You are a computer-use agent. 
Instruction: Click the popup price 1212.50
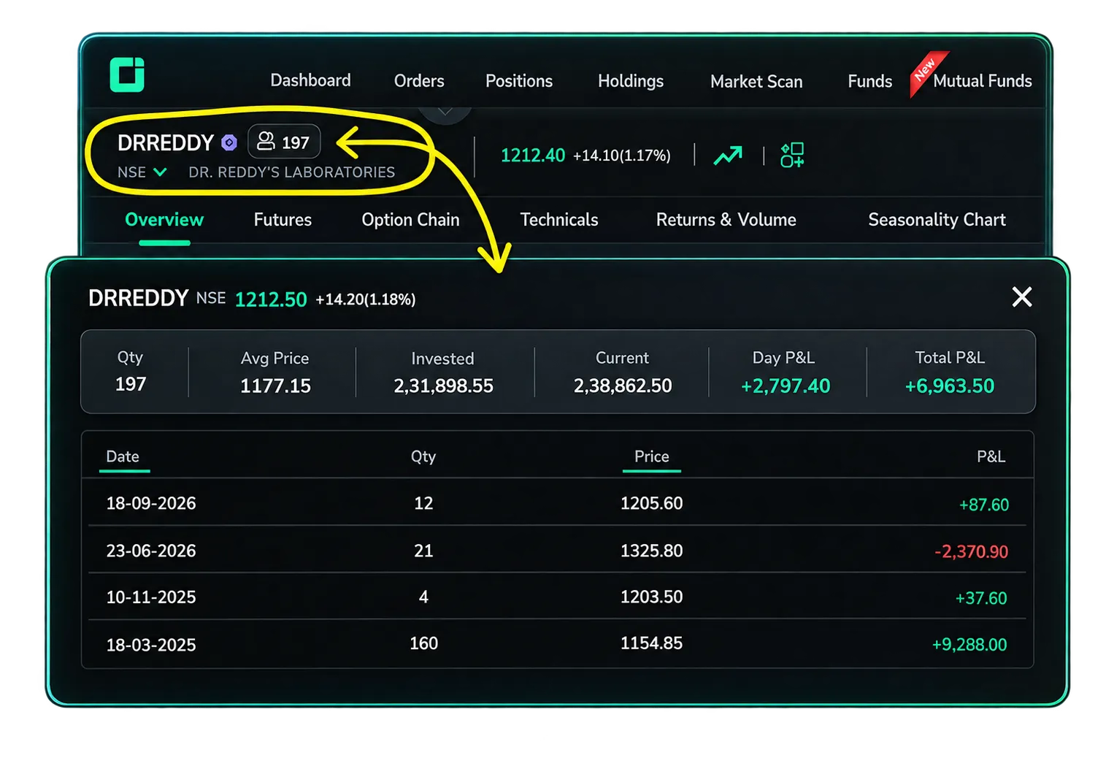271,299
